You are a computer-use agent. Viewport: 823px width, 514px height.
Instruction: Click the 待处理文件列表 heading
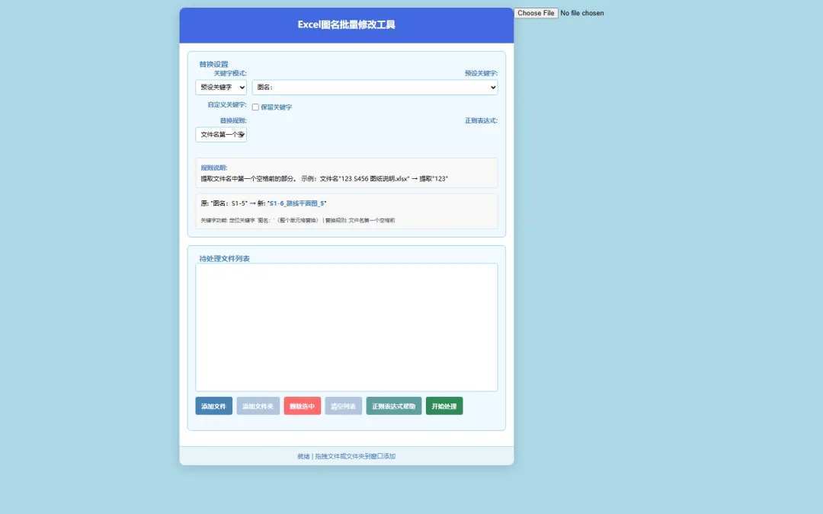pos(224,259)
